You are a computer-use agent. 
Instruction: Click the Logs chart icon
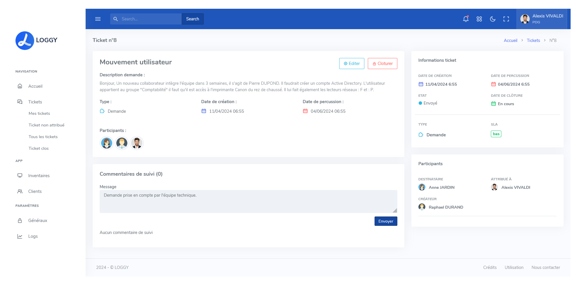point(20,236)
